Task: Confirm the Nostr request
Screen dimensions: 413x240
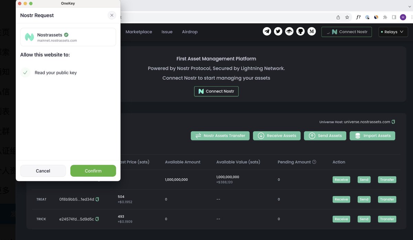Action: pos(93,171)
